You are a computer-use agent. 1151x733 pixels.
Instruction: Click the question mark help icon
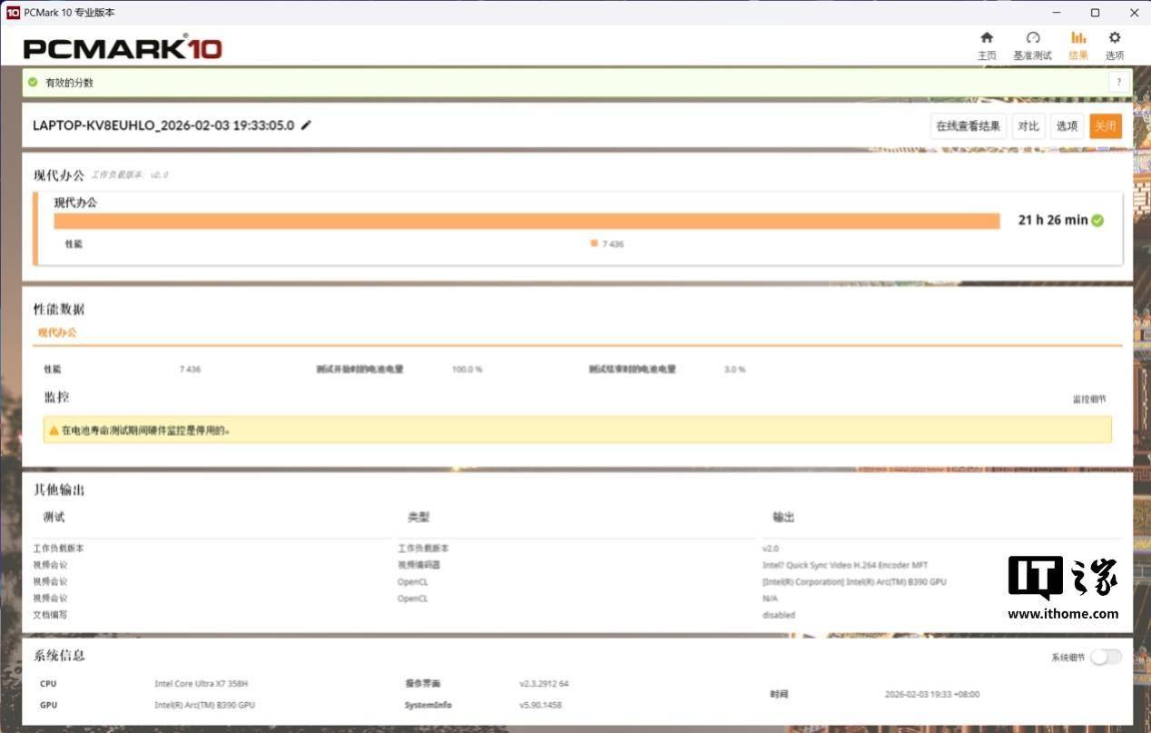pyautogui.click(x=1120, y=83)
